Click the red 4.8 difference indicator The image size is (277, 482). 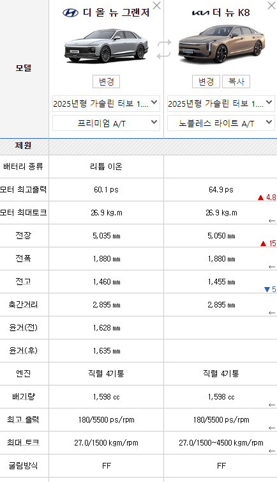267,198
